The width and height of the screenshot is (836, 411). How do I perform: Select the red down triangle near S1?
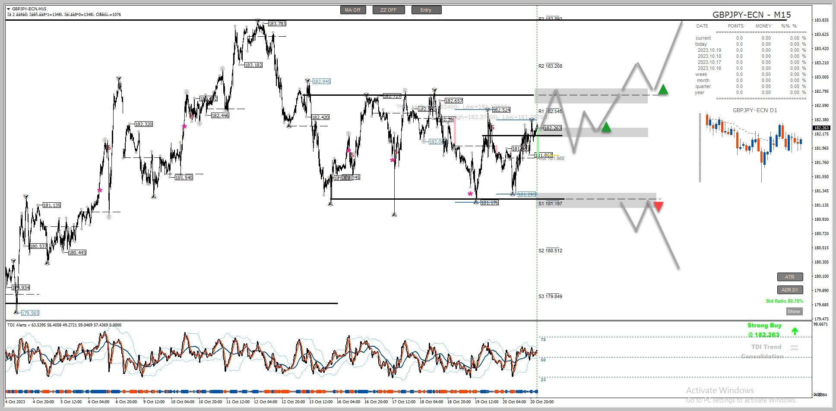pyautogui.click(x=658, y=207)
